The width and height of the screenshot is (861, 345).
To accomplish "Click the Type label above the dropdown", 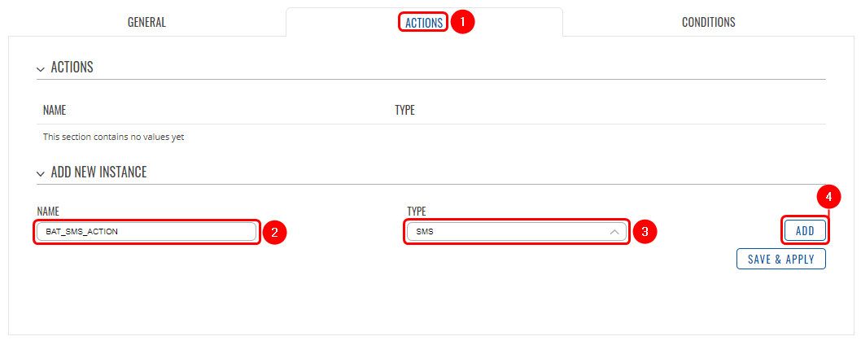I will (x=416, y=212).
